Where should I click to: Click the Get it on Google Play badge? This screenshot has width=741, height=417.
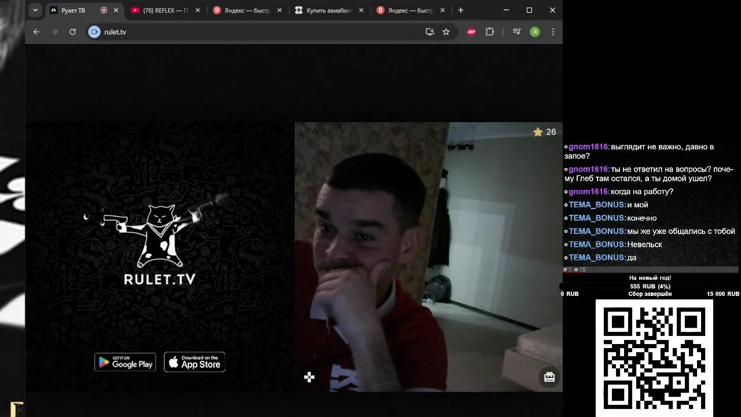click(125, 362)
